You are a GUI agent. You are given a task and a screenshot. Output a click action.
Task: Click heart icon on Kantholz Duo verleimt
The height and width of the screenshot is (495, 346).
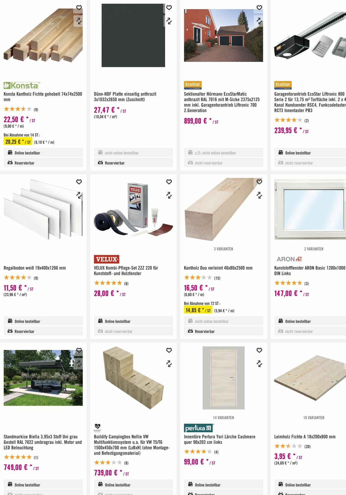point(259,182)
